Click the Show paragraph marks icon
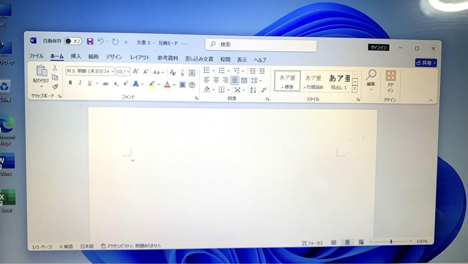This screenshot has width=468, height=264. coord(263,90)
